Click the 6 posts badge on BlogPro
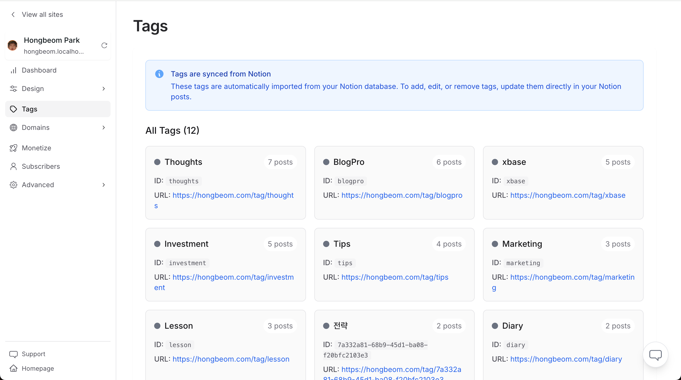Viewport: 681px width, 380px height. coord(449,162)
